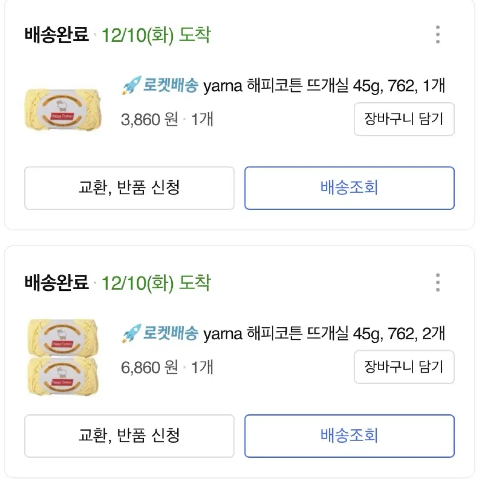
Task: Add the 6,860 원 yarn to cart with 장바구니 담기
Action: [x=404, y=367]
